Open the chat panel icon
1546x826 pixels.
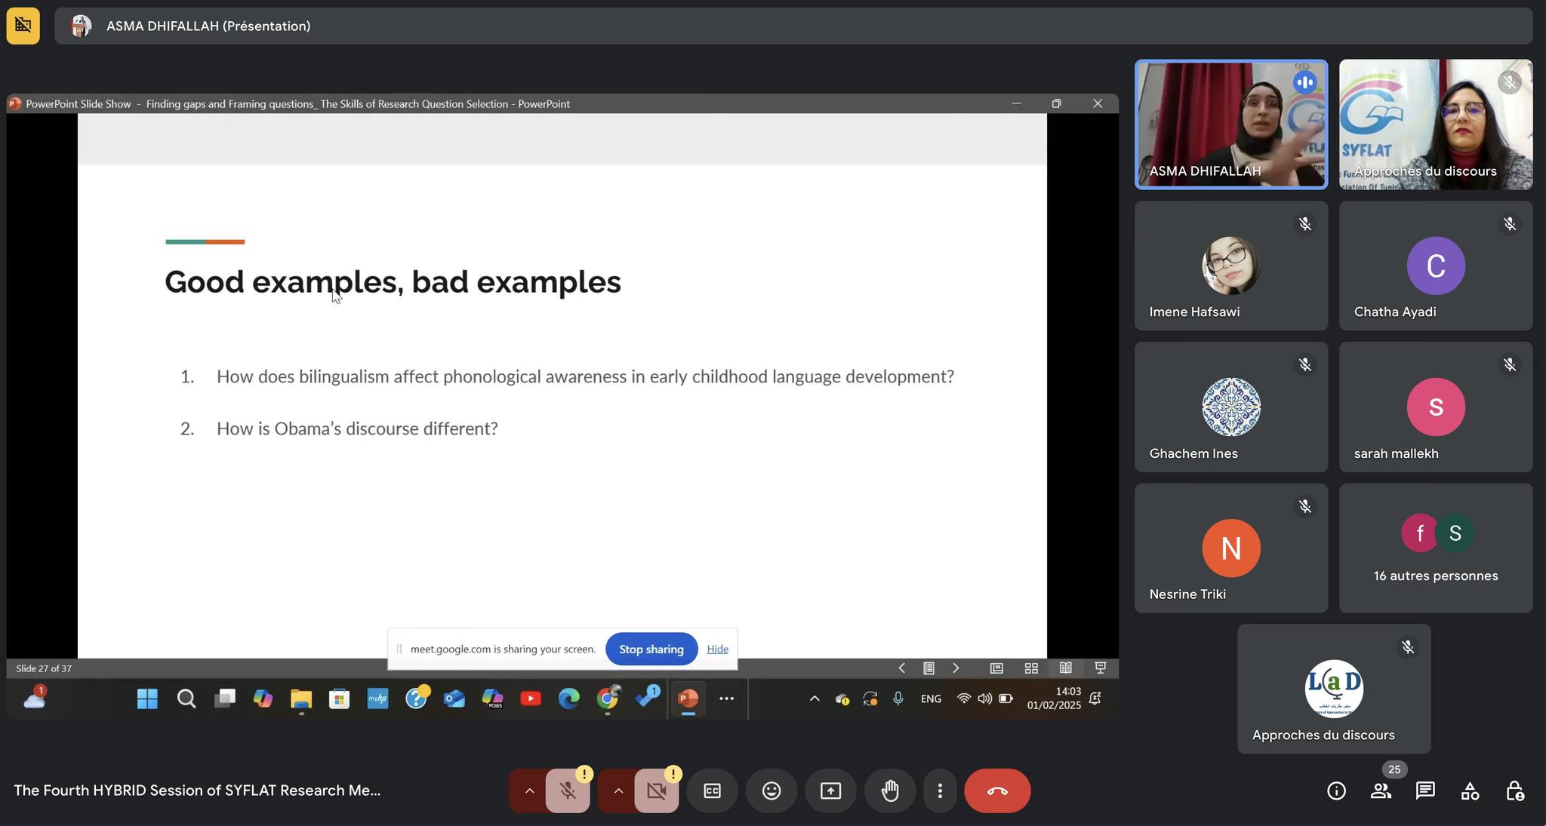tap(1425, 791)
